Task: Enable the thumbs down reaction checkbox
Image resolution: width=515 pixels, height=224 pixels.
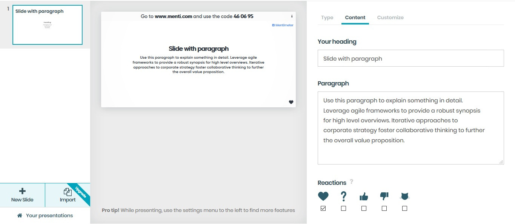Action: pyautogui.click(x=384, y=208)
